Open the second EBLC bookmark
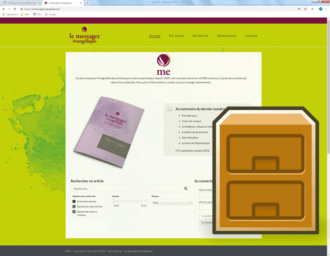 [38, 14]
